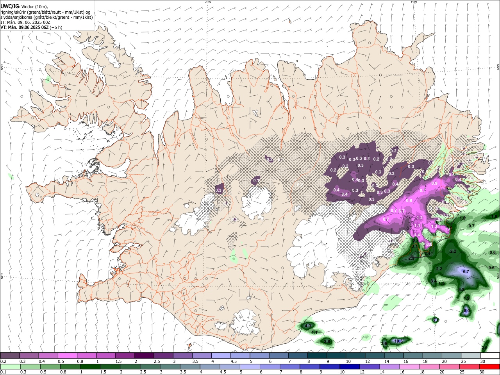Screen dimensions: 500x375
Task: Click the 8.0 rainfall value
Action: [x=466, y=311]
